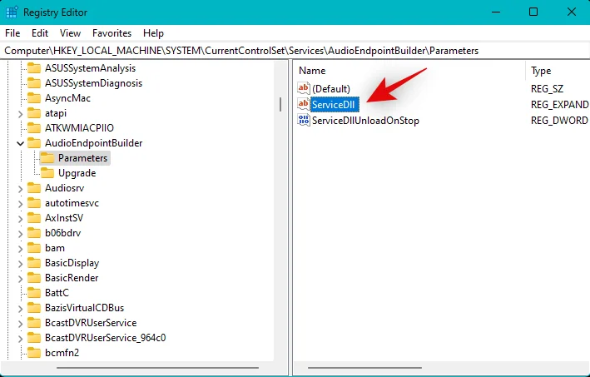Expand the BasicDisplay key
The height and width of the screenshot is (377, 590).
[x=21, y=263]
